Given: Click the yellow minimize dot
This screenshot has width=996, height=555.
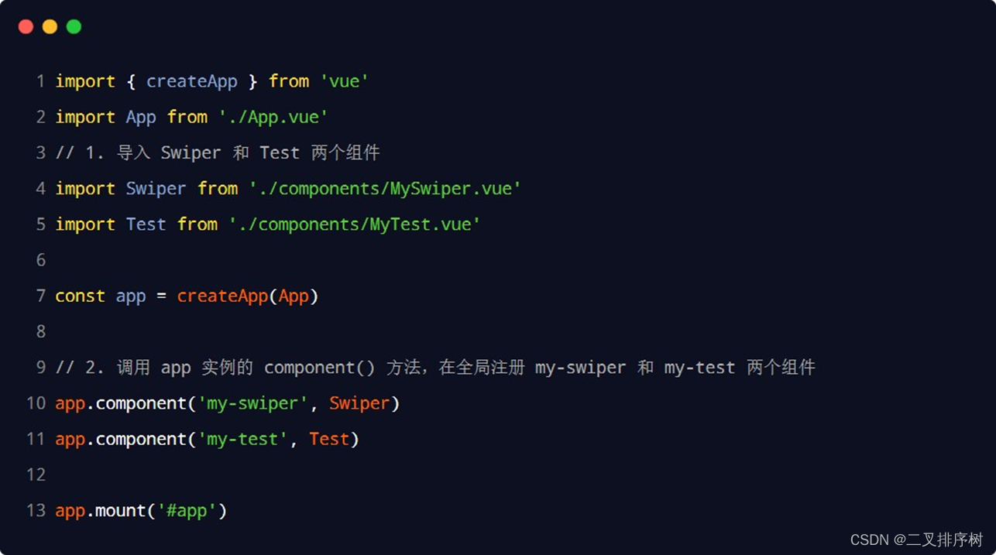Looking at the screenshot, I should pyautogui.click(x=50, y=27).
